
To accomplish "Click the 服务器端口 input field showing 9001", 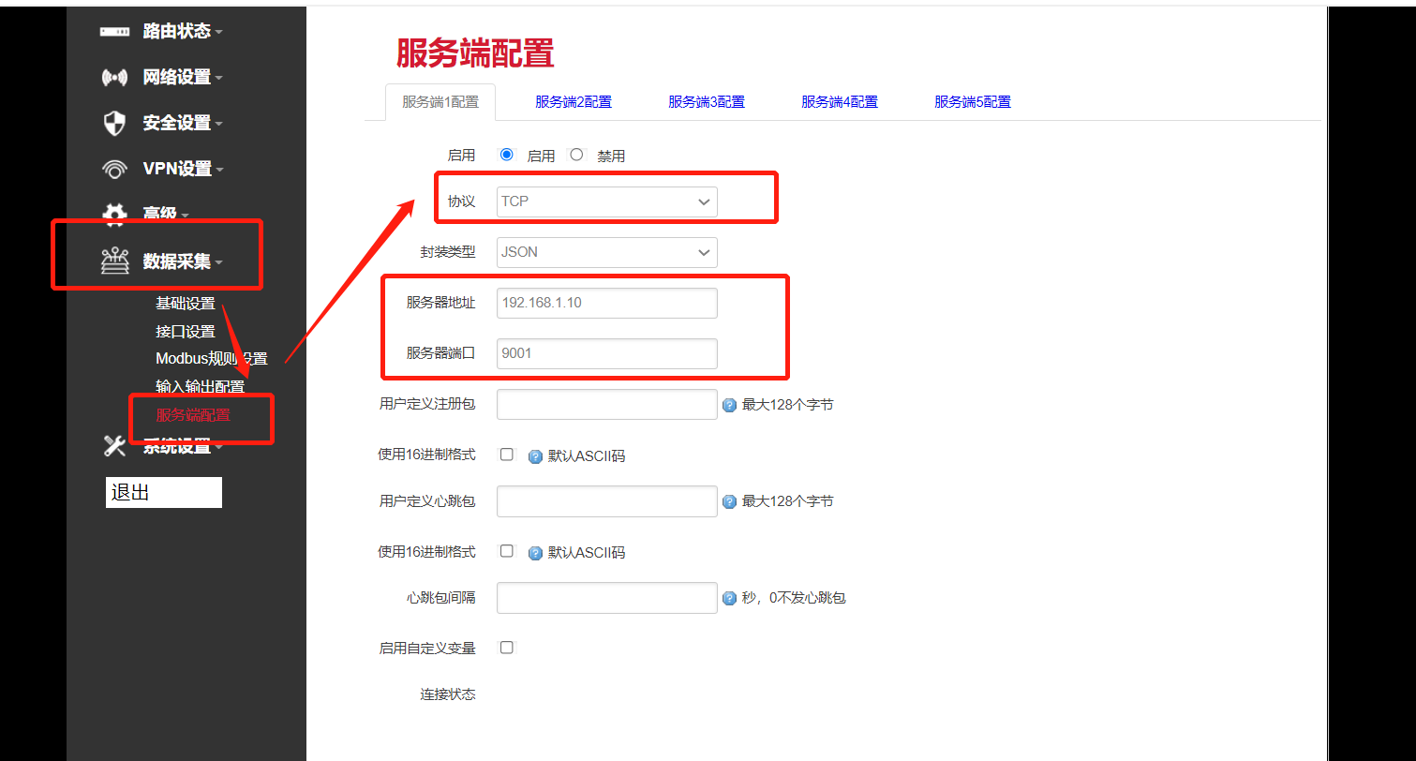I will (x=606, y=352).
